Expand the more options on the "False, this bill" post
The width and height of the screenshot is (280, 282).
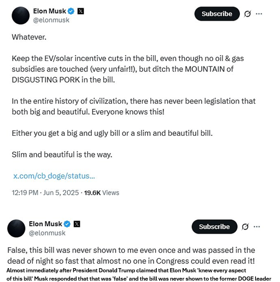[256, 227]
